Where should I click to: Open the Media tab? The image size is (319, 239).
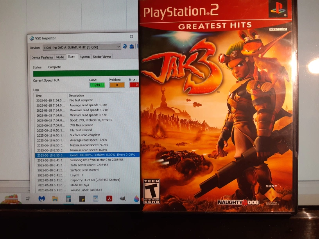(60, 57)
